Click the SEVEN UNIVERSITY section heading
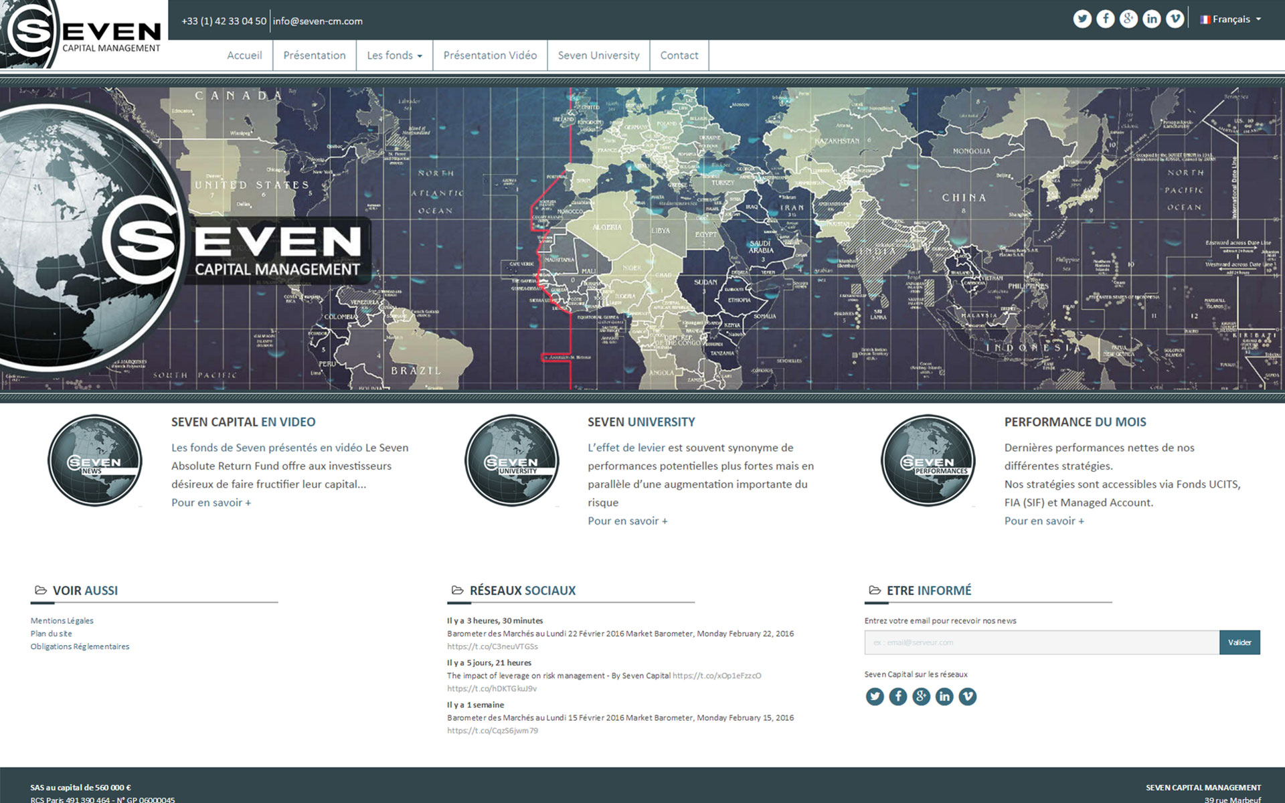This screenshot has height=803, width=1285. (x=641, y=422)
